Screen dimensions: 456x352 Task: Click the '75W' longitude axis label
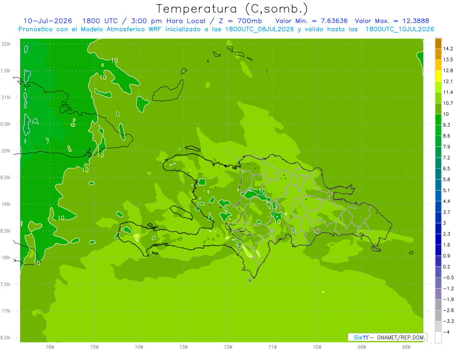(x=95, y=347)
